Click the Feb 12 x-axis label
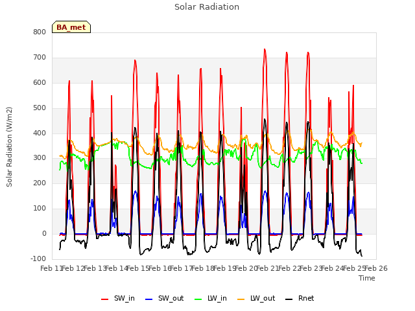Image resolution: width=415 pixels, height=311 pixels. click(x=72, y=268)
